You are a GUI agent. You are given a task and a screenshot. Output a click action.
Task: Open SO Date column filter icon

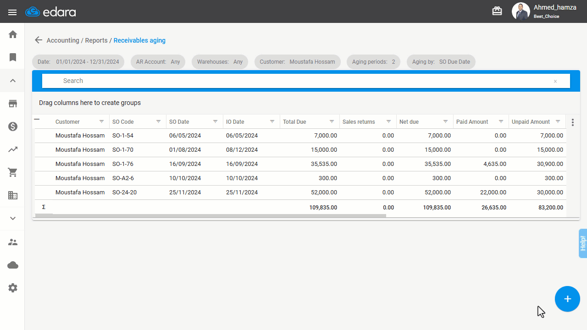coord(216,121)
